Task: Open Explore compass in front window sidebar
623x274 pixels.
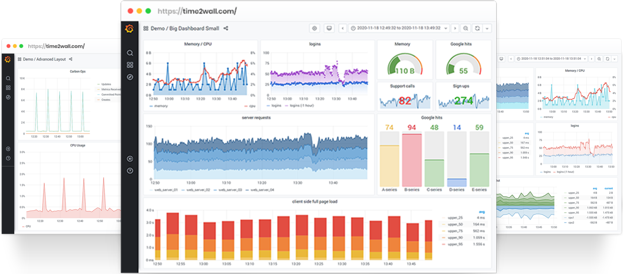Action: [x=130, y=77]
